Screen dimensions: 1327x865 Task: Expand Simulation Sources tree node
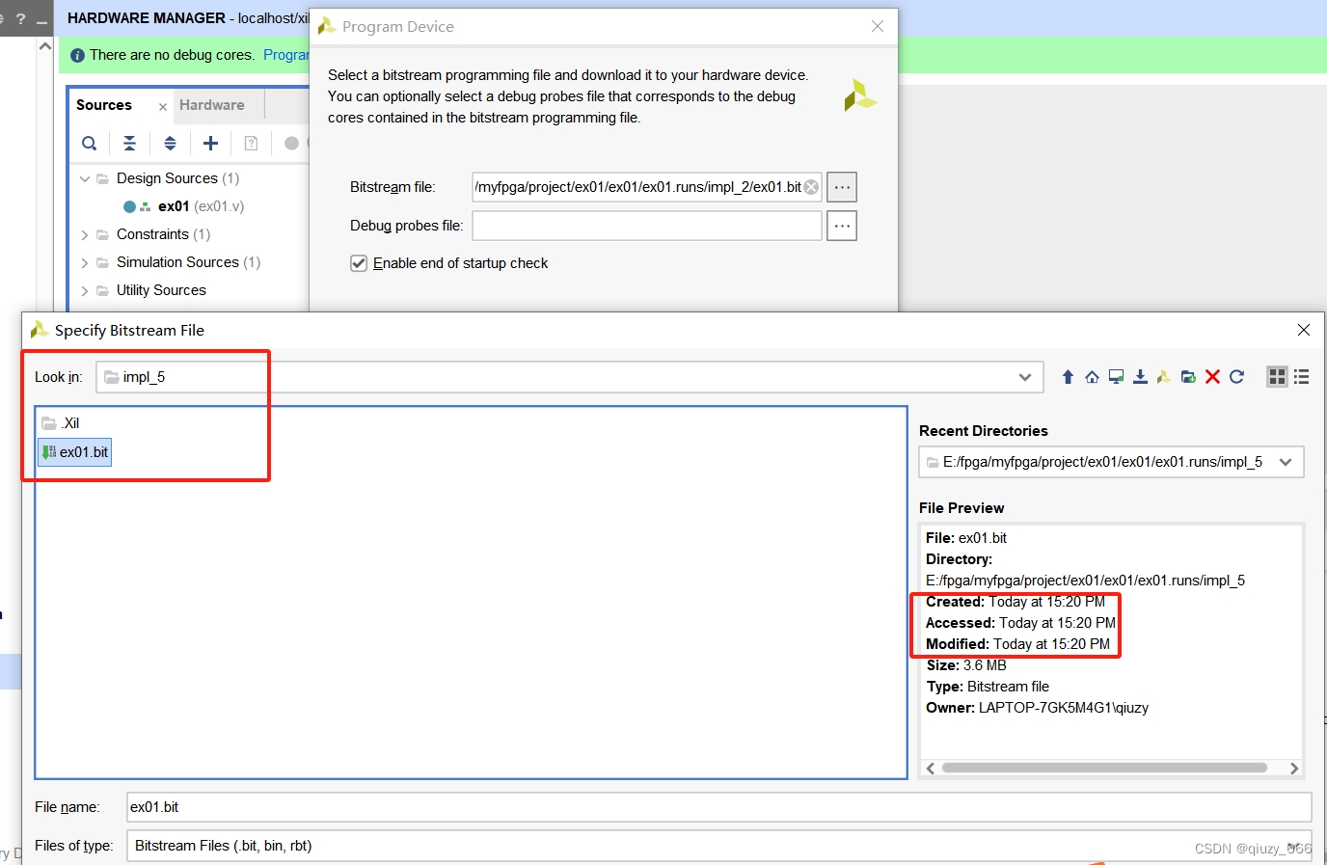(85, 262)
